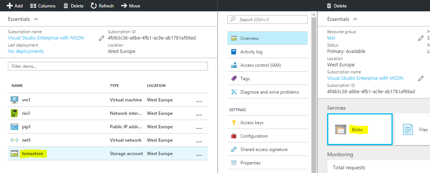The image size is (430, 173).
Task: Click the nic1 network interface icon
Action: (x=14, y=113)
